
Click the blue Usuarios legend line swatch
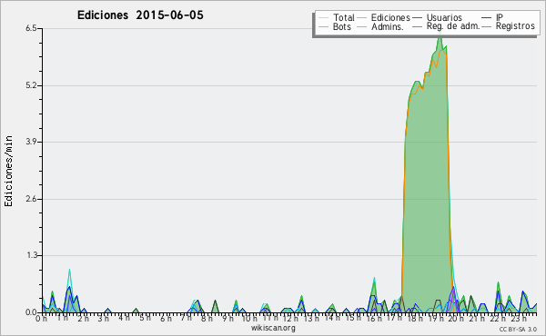click(417, 17)
